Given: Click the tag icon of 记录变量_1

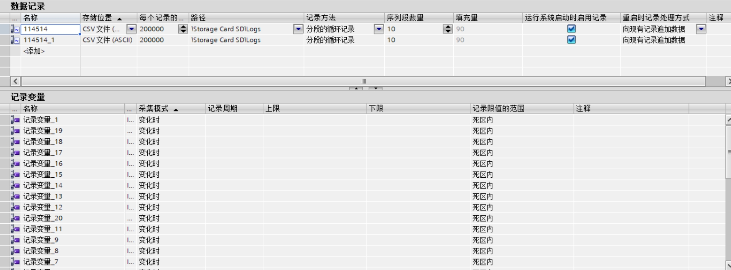Looking at the screenshot, I should [x=15, y=120].
